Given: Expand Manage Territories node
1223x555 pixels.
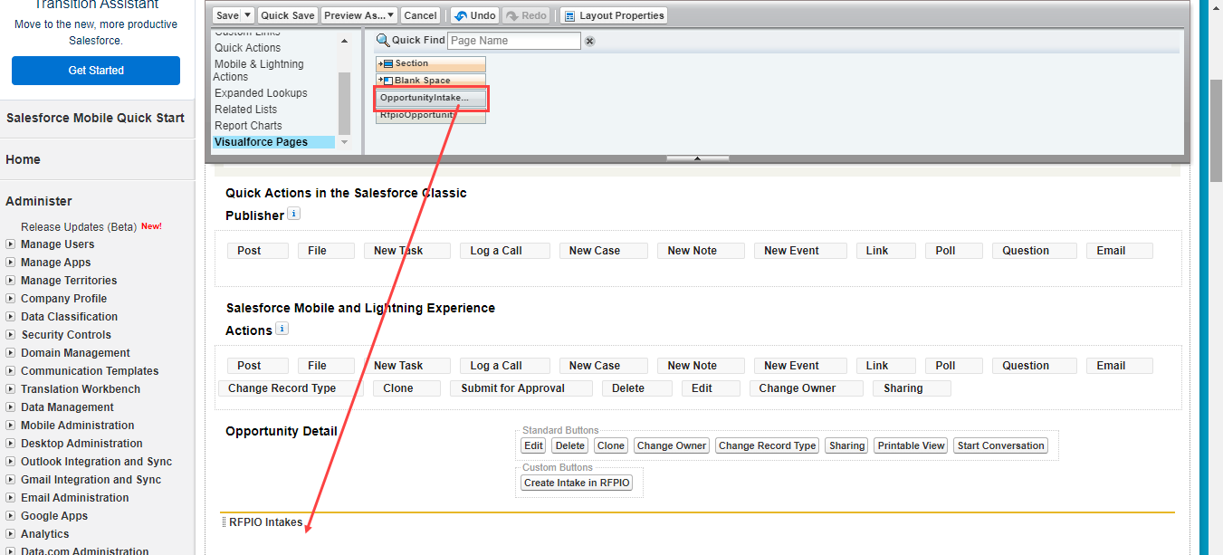Looking at the screenshot, I should click(x=10, y=281).
